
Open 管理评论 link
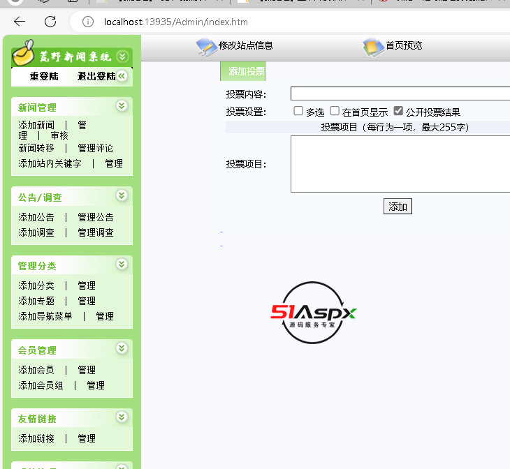pyautogui.click(x=95, y=148)
